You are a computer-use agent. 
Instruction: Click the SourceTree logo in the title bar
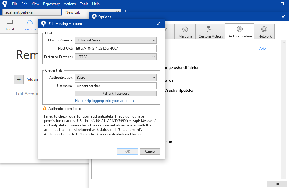point(5,4)
